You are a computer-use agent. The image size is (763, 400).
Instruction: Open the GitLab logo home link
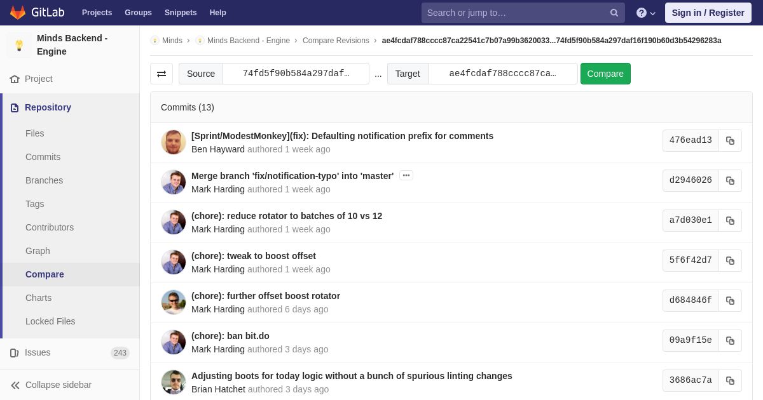click(37, 13)
